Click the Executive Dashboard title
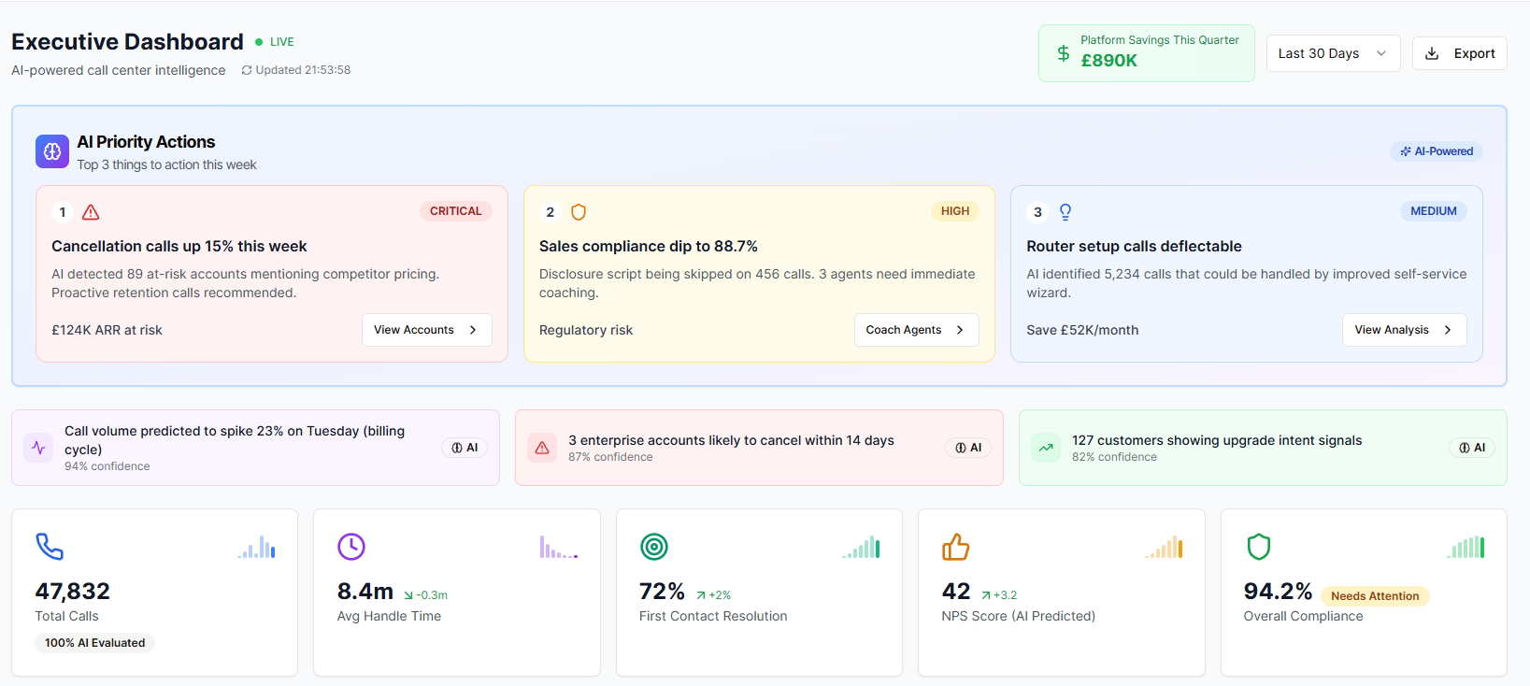Screen dimensions: 1530x686 pos(127,42)
